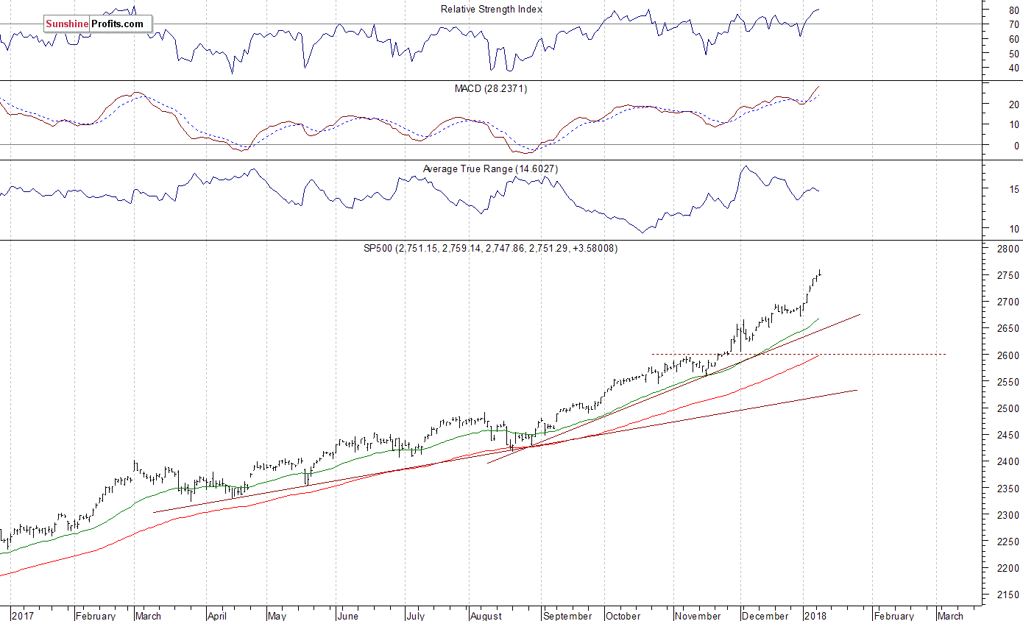The image size is (1023, 621).
Task: Click the 40 value on RSI scale
Action: (1013, 68)
